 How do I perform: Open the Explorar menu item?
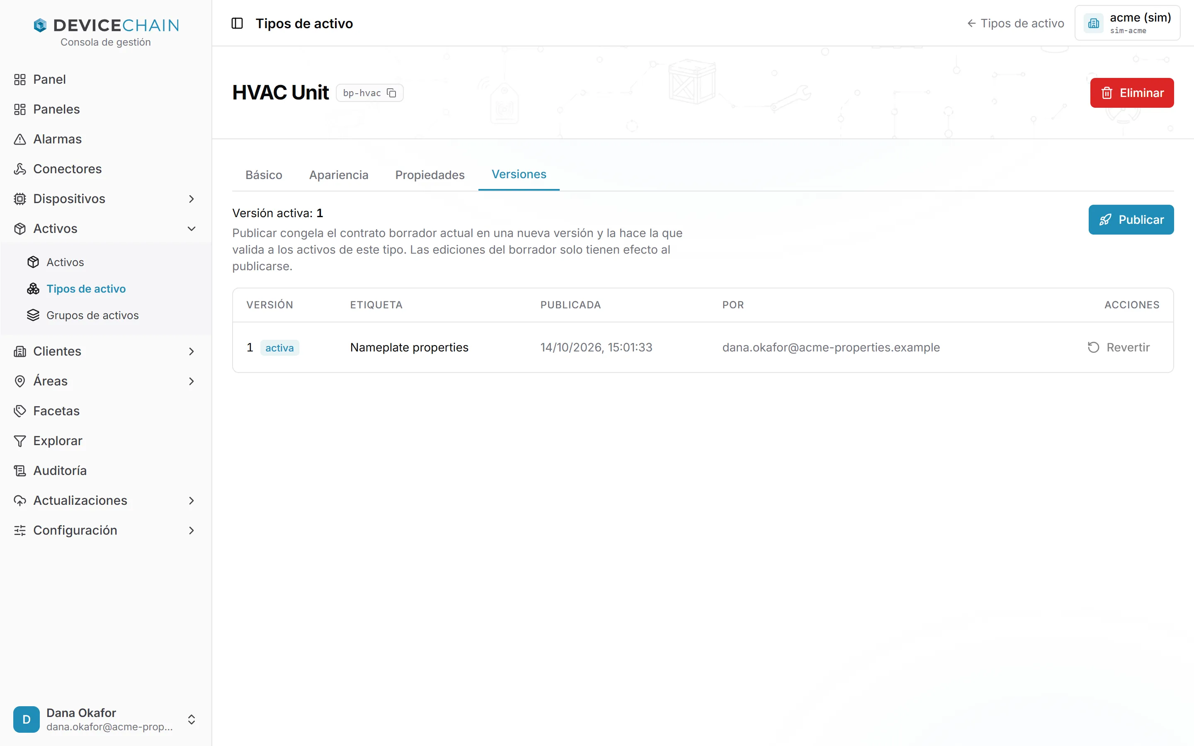(106, 441)
